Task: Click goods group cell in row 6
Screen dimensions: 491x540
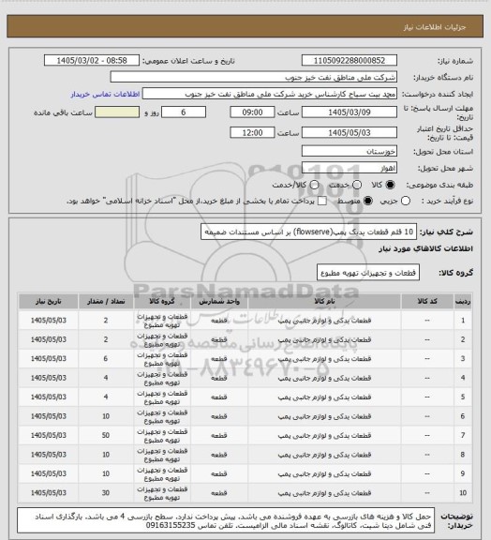Action: (162, 416)
